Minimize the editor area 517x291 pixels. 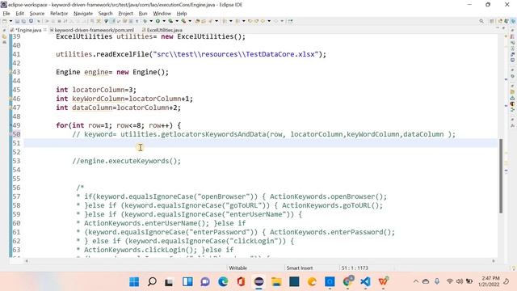tap(498, 27)
